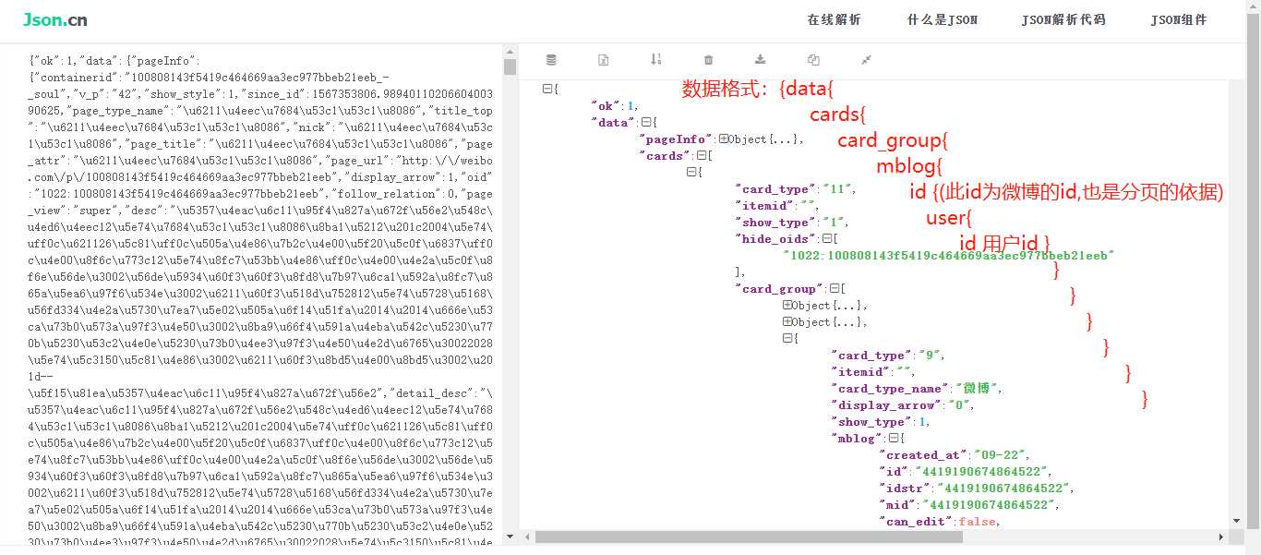Click the "hide_oids" key name

coord(776,239)
